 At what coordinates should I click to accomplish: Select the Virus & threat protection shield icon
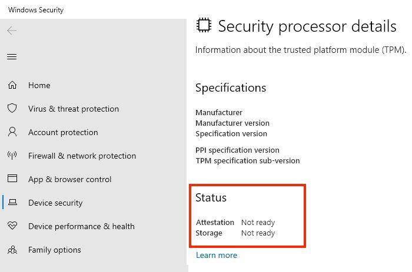[12, 108]
